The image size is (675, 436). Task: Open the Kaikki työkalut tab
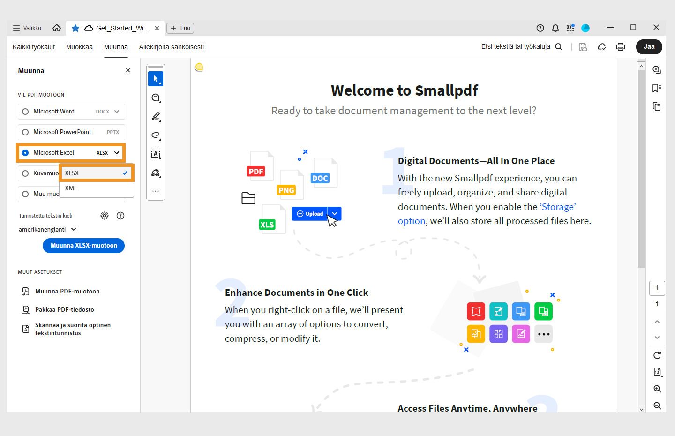(x=34, y=47)
